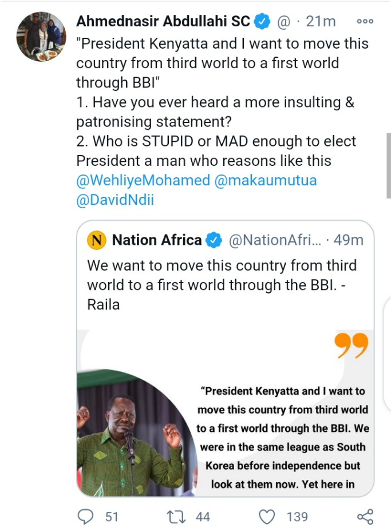The image size is (391, 532).
Task: Tap the reply speech bubble icon
Action: [x=85, y=517]
